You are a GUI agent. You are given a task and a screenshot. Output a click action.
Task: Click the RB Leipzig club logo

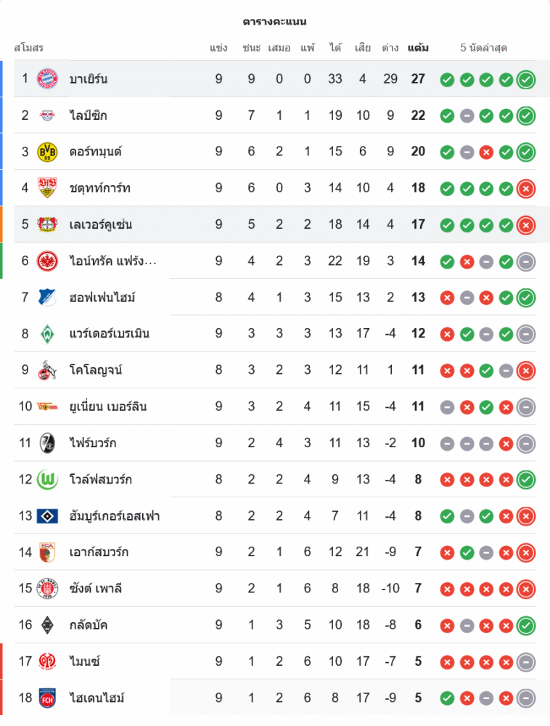click(x=47, y=115)
